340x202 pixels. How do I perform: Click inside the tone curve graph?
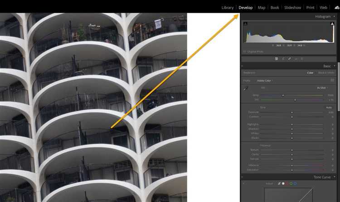(288, 195)
